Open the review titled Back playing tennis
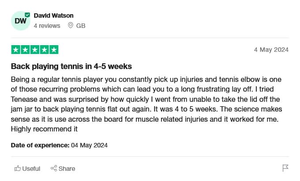The height and width of the screenshot is (181, 300). point(71,66)
